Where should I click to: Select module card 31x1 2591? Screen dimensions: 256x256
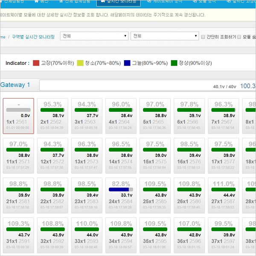point(18,235)
